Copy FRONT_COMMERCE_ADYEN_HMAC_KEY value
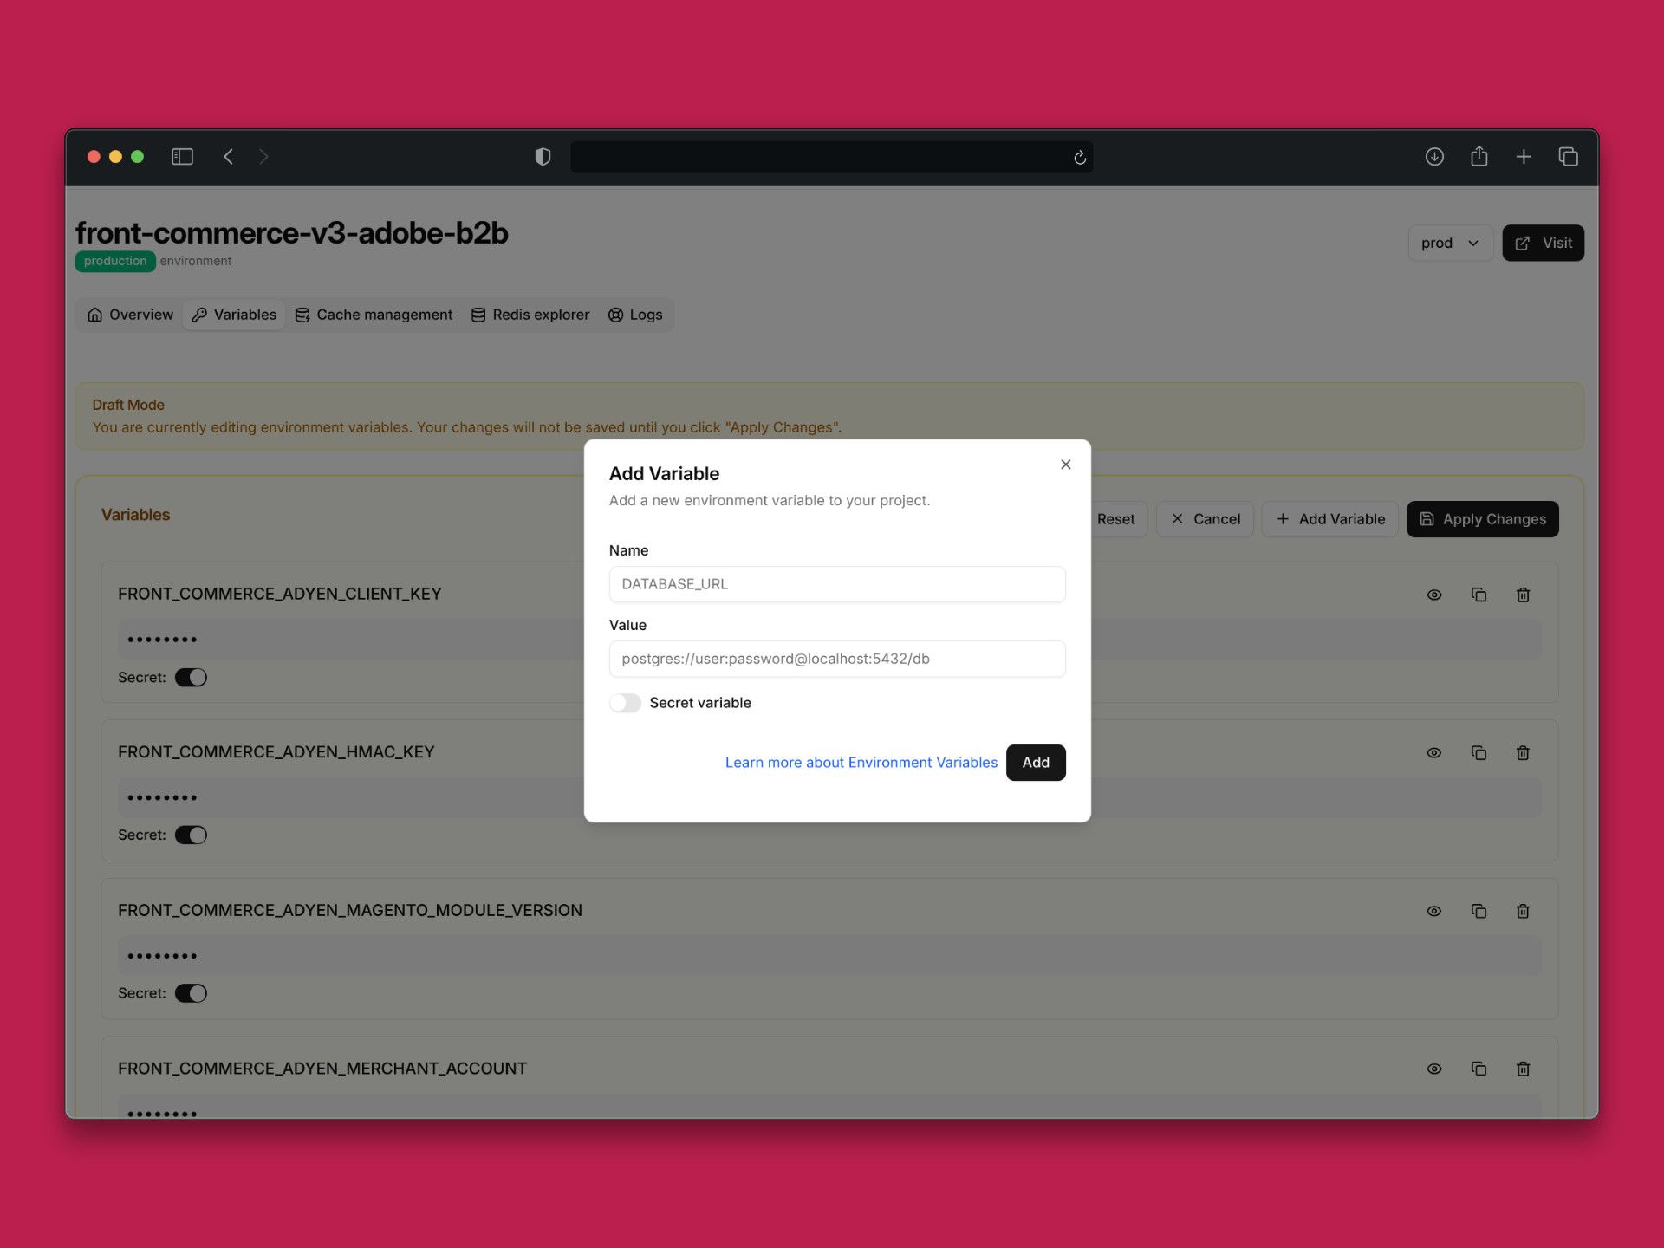This screenshot has width=1664, height=1248. 1479,753
